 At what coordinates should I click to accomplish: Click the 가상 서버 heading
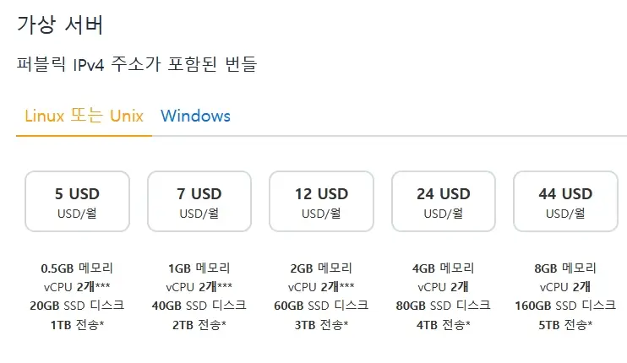(x=60, y=24)
